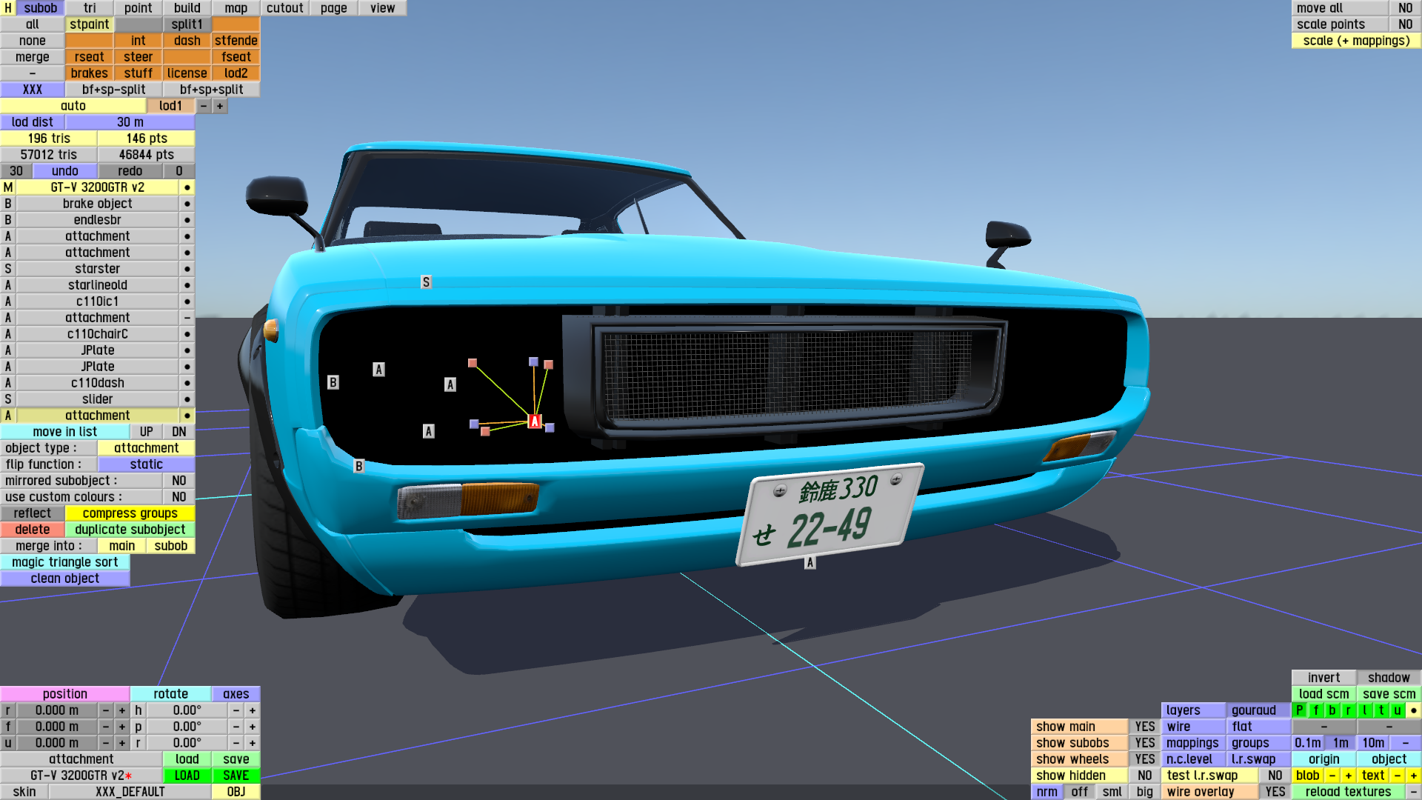This screenshot has width=1422, height=800.
Task: Click the license plate attachment marker A
Action: coord(810,563)
